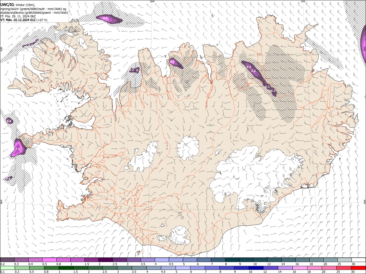Click the 20W longitude label
The image size is (366, 274).
tap(152, 1)
